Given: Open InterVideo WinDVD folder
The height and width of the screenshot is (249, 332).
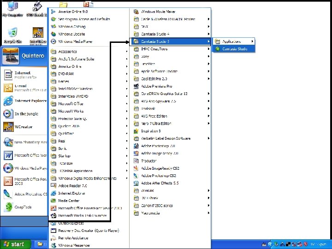Looking at the screenshot, I should pyautogui.click(x=89, y=96).
